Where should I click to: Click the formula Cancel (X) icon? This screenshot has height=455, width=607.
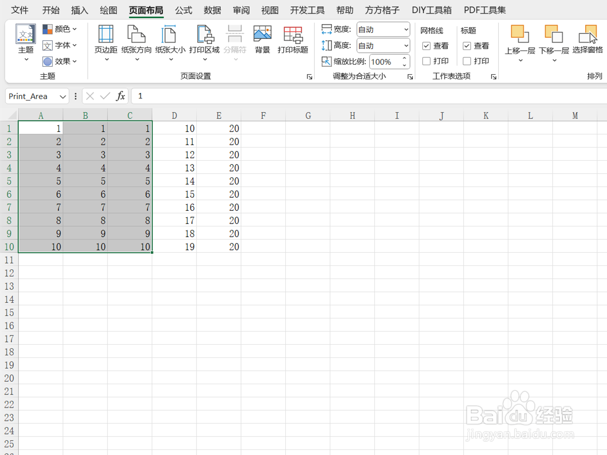pyautogui.click(x=90, y=96)
